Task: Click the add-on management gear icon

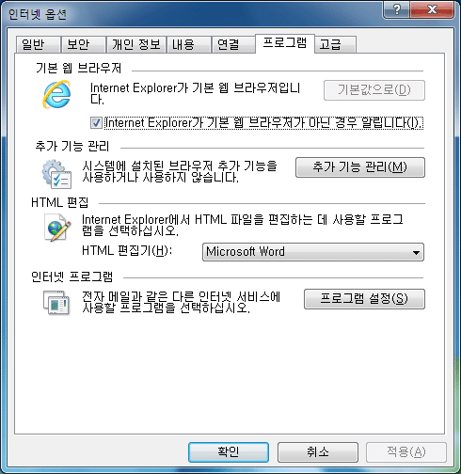Action: point(56,174)
